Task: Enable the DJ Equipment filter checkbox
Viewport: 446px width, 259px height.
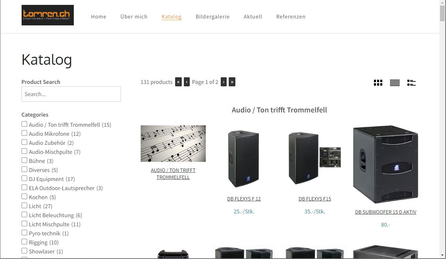Action: coord(24,178)
